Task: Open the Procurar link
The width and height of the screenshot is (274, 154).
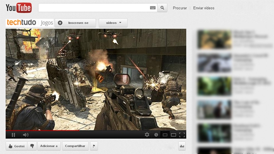Action: pos(180,8)
